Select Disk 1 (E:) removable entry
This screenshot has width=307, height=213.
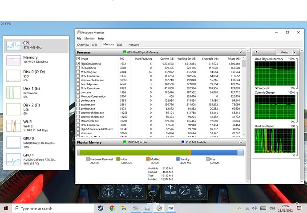tap(36, 92)
